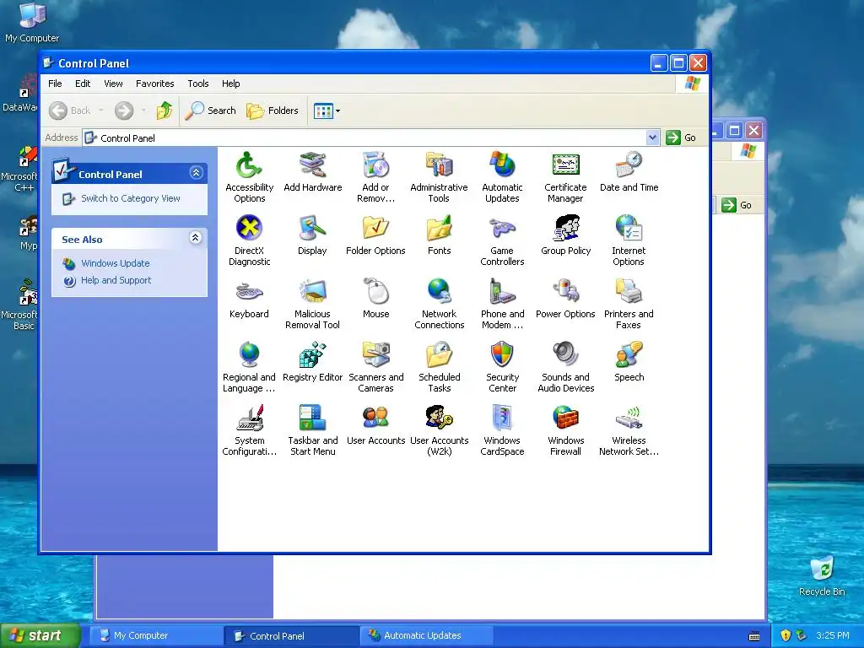Open Folder Options icon
The image size is (864, 648).
[x=375, y=228]
